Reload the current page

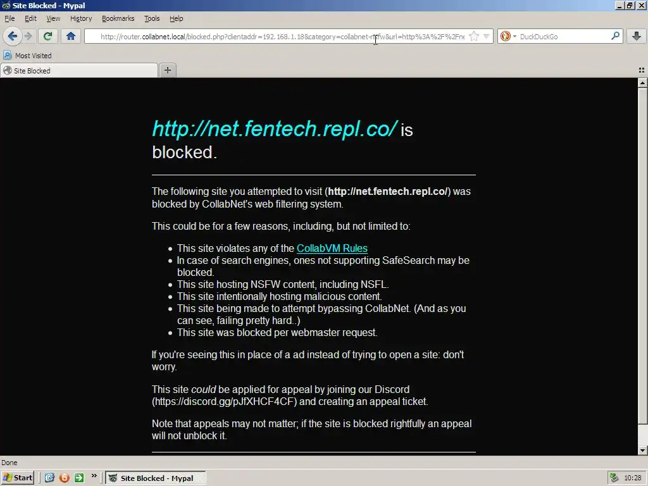click(x=47, y=36)
